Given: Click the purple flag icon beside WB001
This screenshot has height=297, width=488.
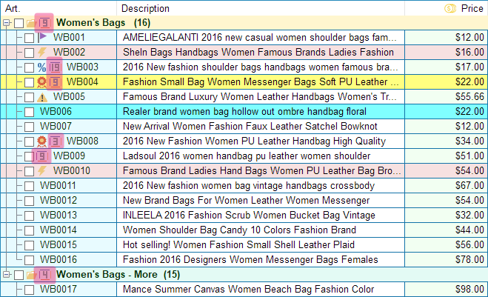Looking at the screenshot, I should pos(41,37).
